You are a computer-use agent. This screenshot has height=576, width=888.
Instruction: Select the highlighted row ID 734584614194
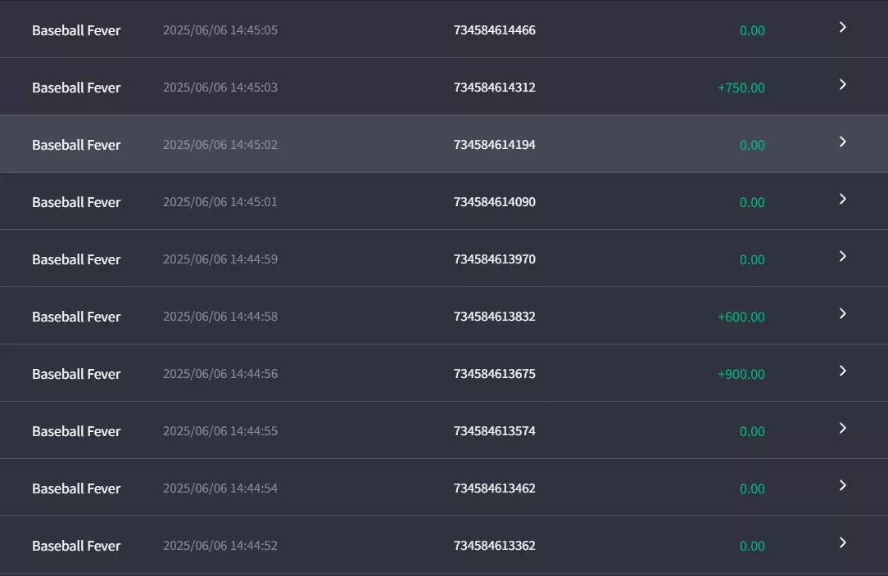[x=495, y=144]
